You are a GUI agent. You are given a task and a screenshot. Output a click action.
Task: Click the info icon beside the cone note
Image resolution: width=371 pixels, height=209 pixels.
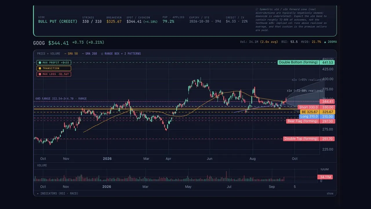(x=257, y=9)
